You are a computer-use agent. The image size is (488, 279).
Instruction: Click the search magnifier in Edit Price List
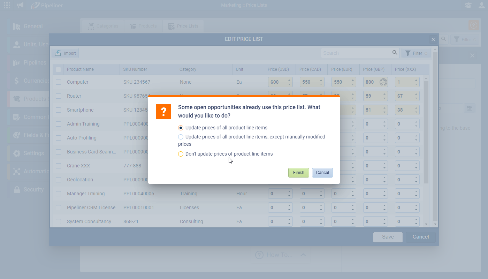395,53
